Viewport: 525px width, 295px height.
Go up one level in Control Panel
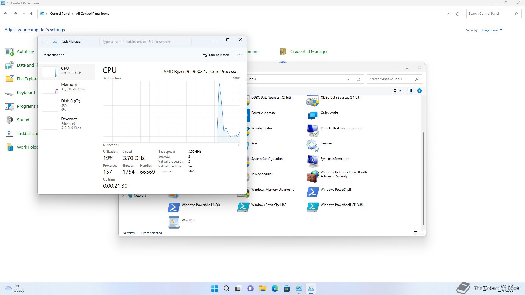31,14
